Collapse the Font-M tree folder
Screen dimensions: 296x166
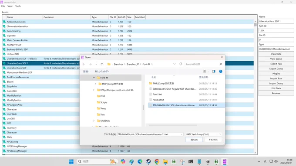point(94,78)
